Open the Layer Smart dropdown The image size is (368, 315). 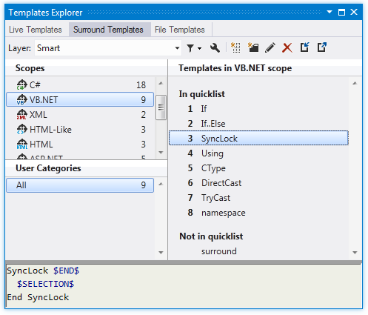coord(108,48)
